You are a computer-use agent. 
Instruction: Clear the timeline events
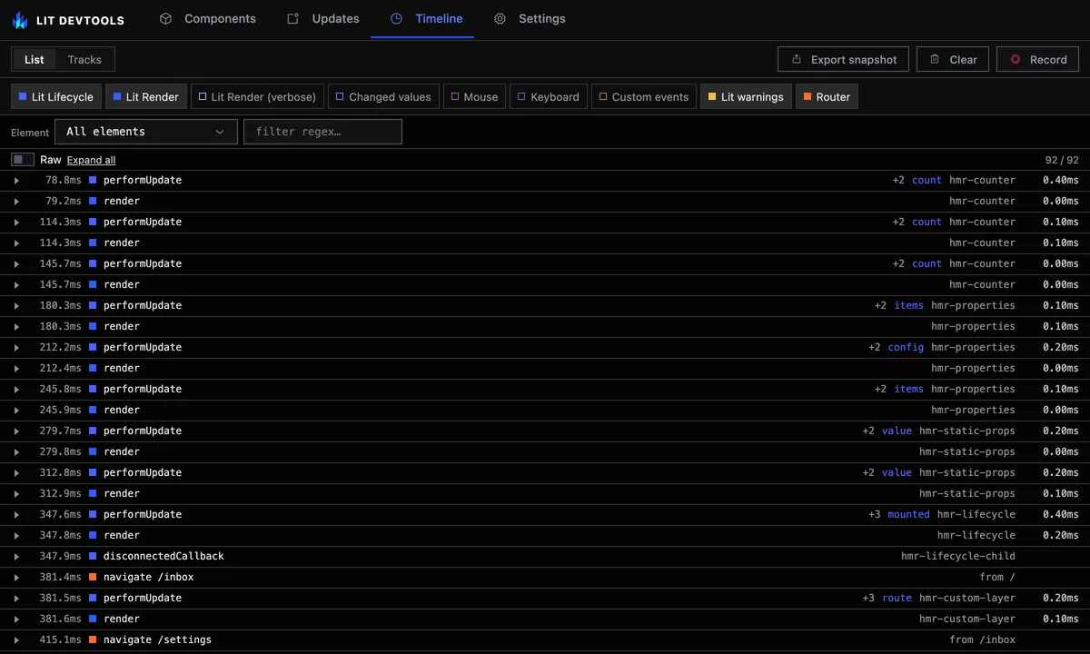953,60
